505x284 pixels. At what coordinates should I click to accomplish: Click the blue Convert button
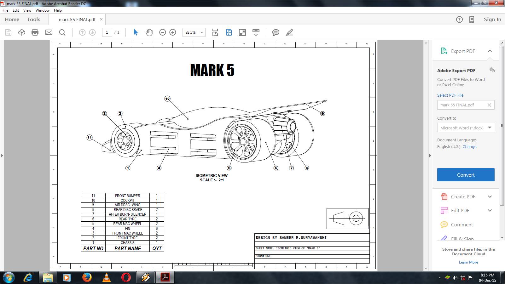coord(466,175)
